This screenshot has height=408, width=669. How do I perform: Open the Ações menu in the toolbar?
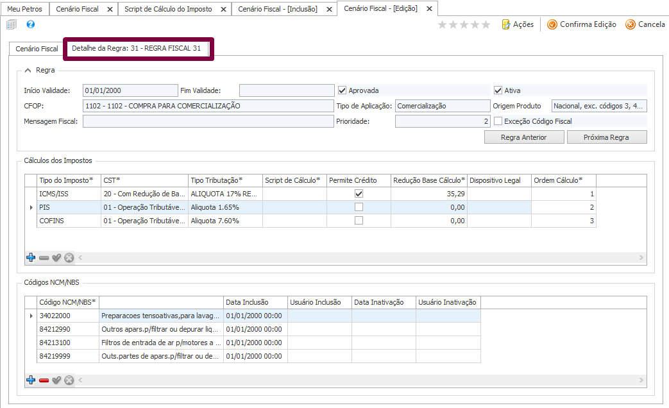tap(518, 24)
